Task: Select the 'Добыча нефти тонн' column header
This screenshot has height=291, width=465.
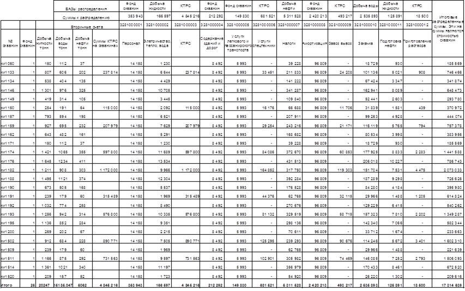Action: 82,43
